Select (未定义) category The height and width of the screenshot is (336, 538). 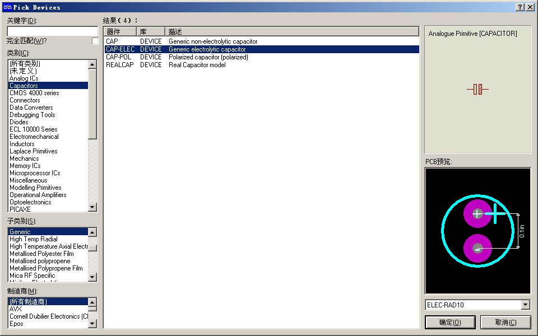[48, 71]
